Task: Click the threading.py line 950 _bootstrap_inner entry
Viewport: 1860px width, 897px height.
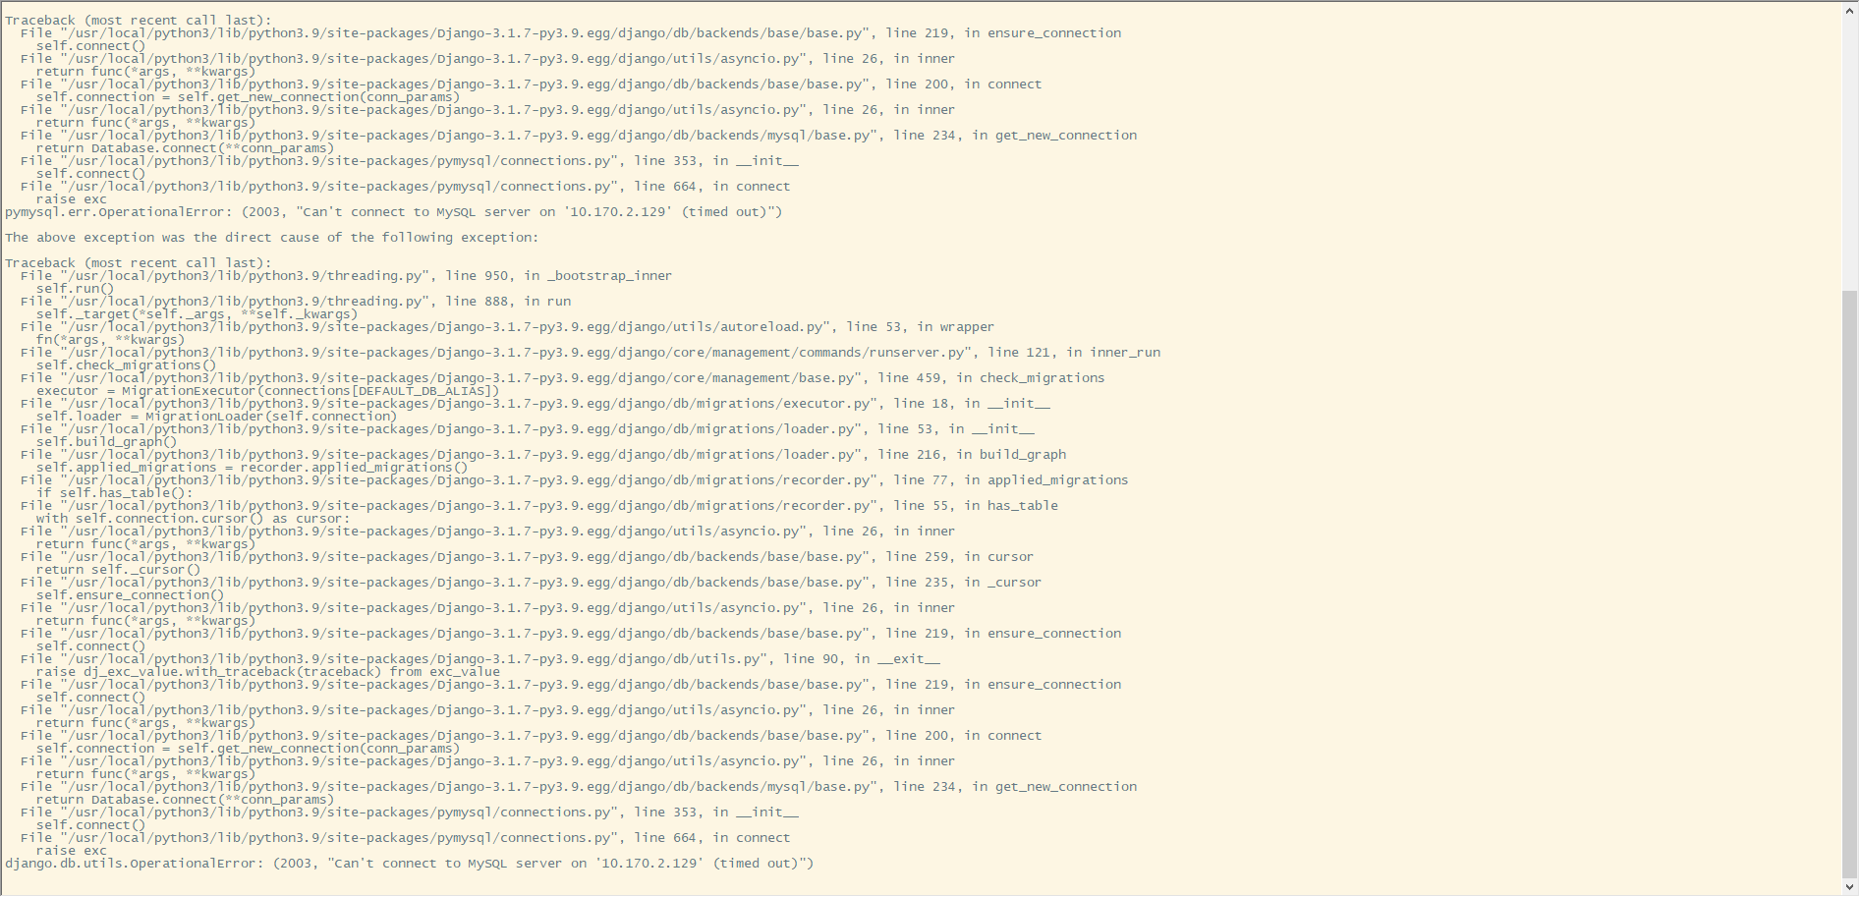Action: (x=346, y=276)
